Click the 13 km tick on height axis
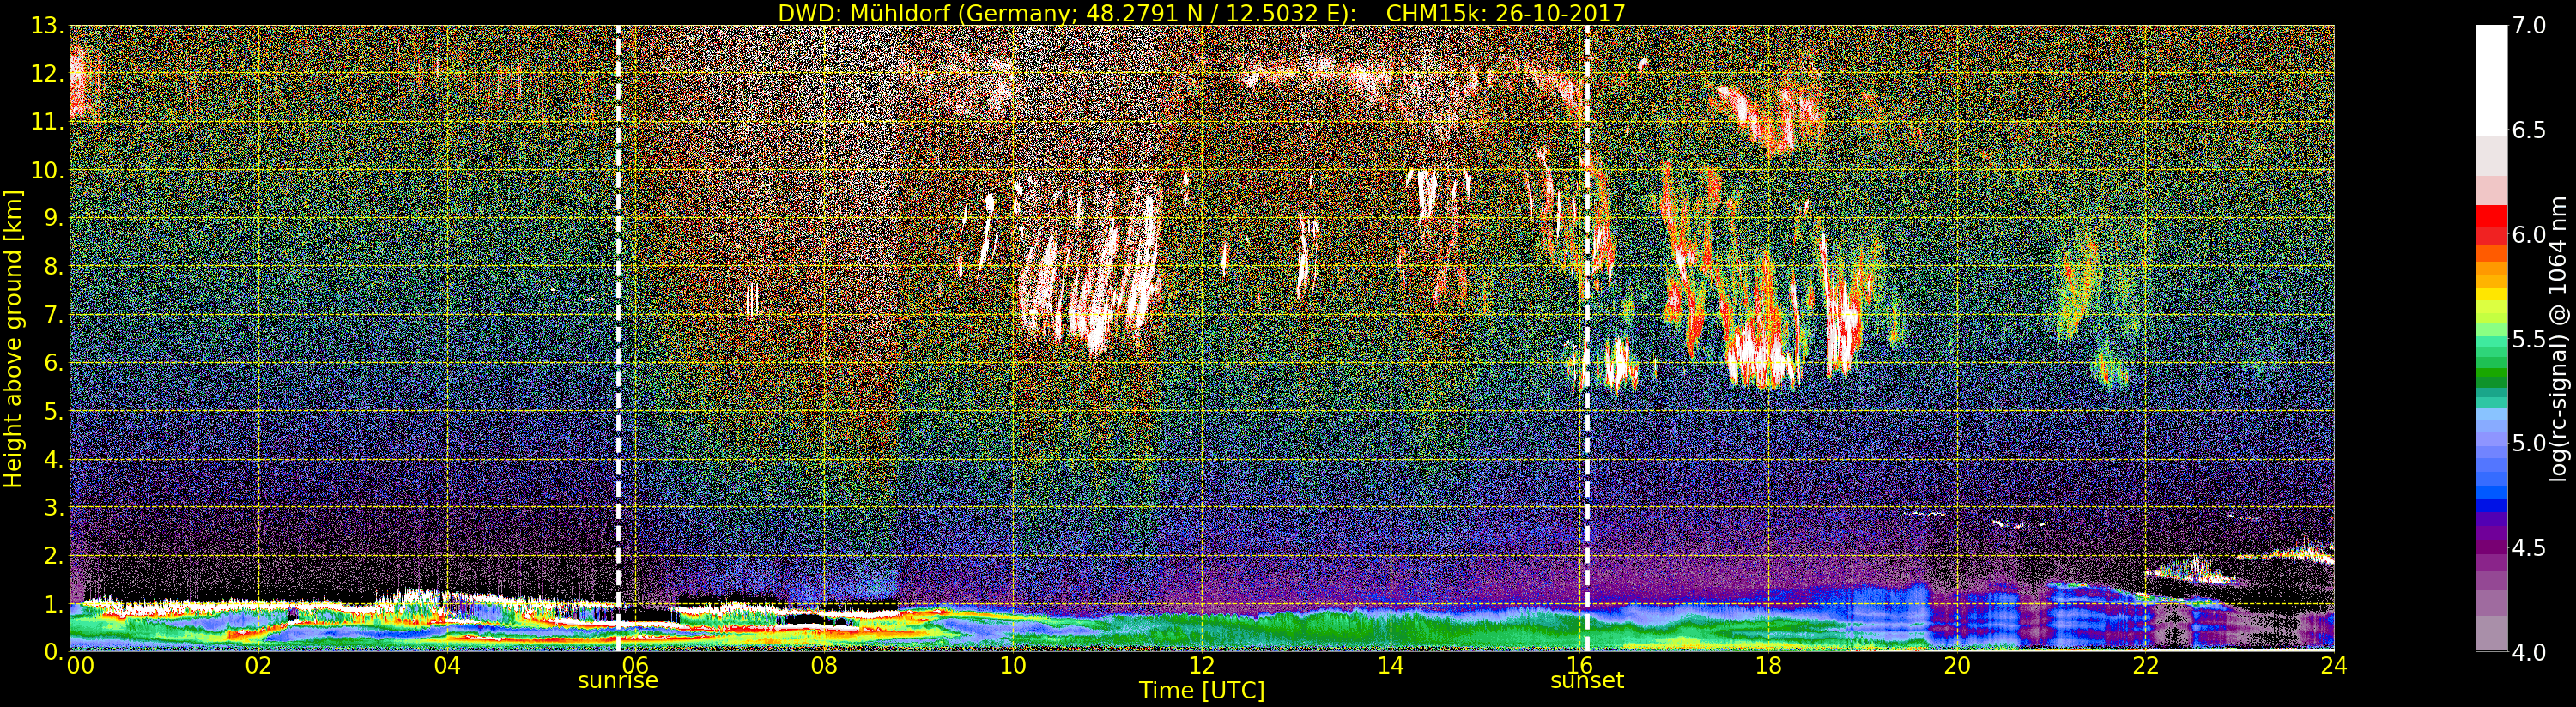2576x707 pixels. tap(46, 27)
